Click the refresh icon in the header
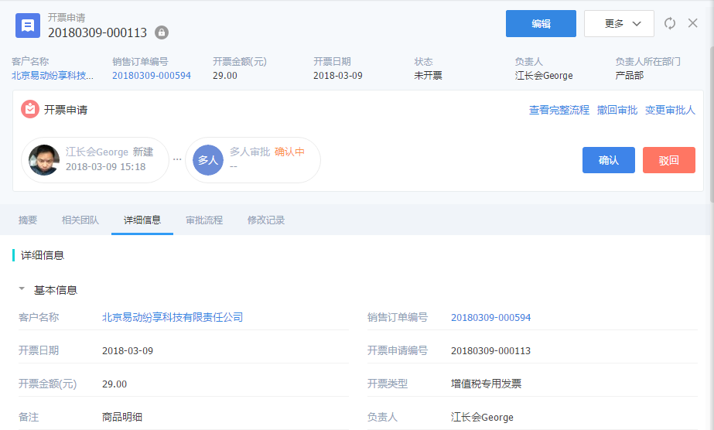This screenshot has height=430, width=714. 670,24
